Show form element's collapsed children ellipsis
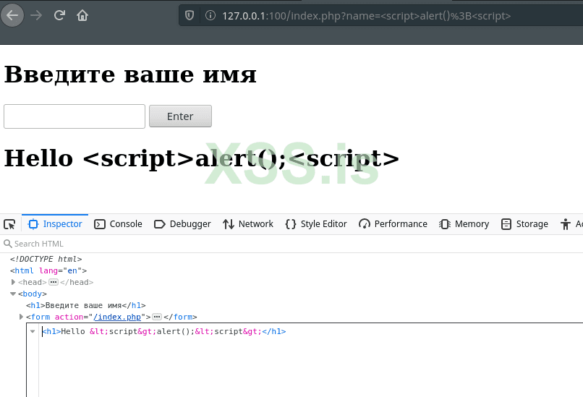Viewport: 583px width, 397px height. [157, 317]
